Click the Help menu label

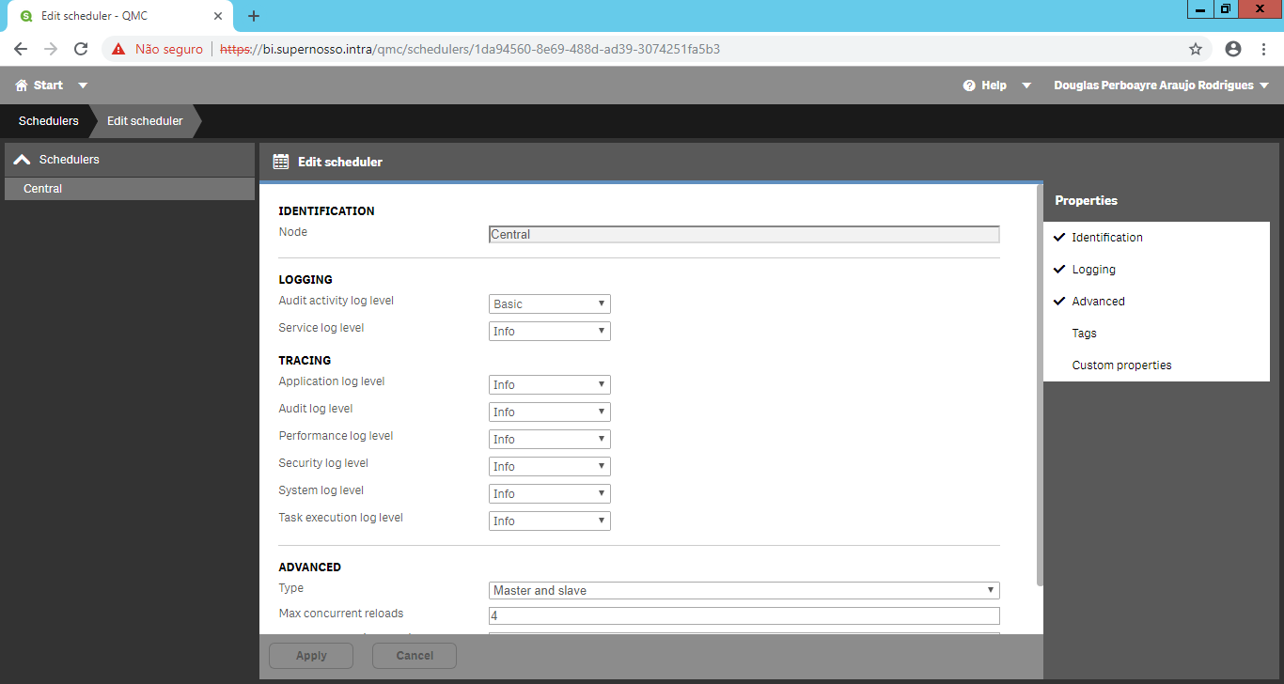(994, 85)
